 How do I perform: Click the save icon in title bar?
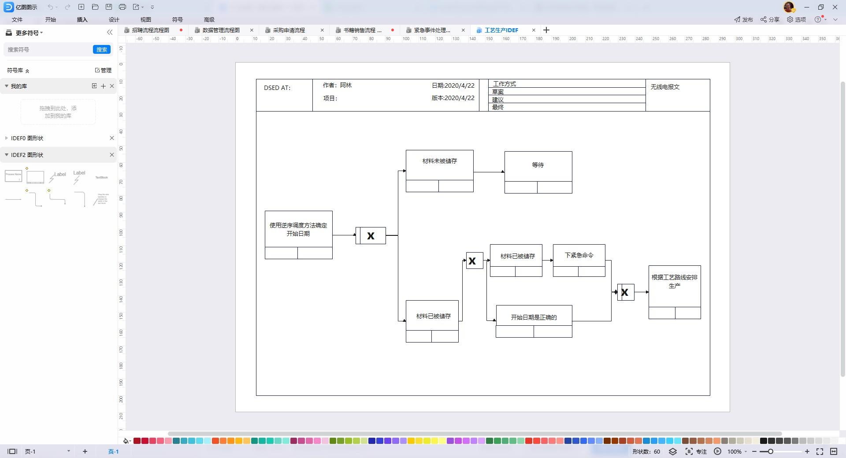[109, 7]
